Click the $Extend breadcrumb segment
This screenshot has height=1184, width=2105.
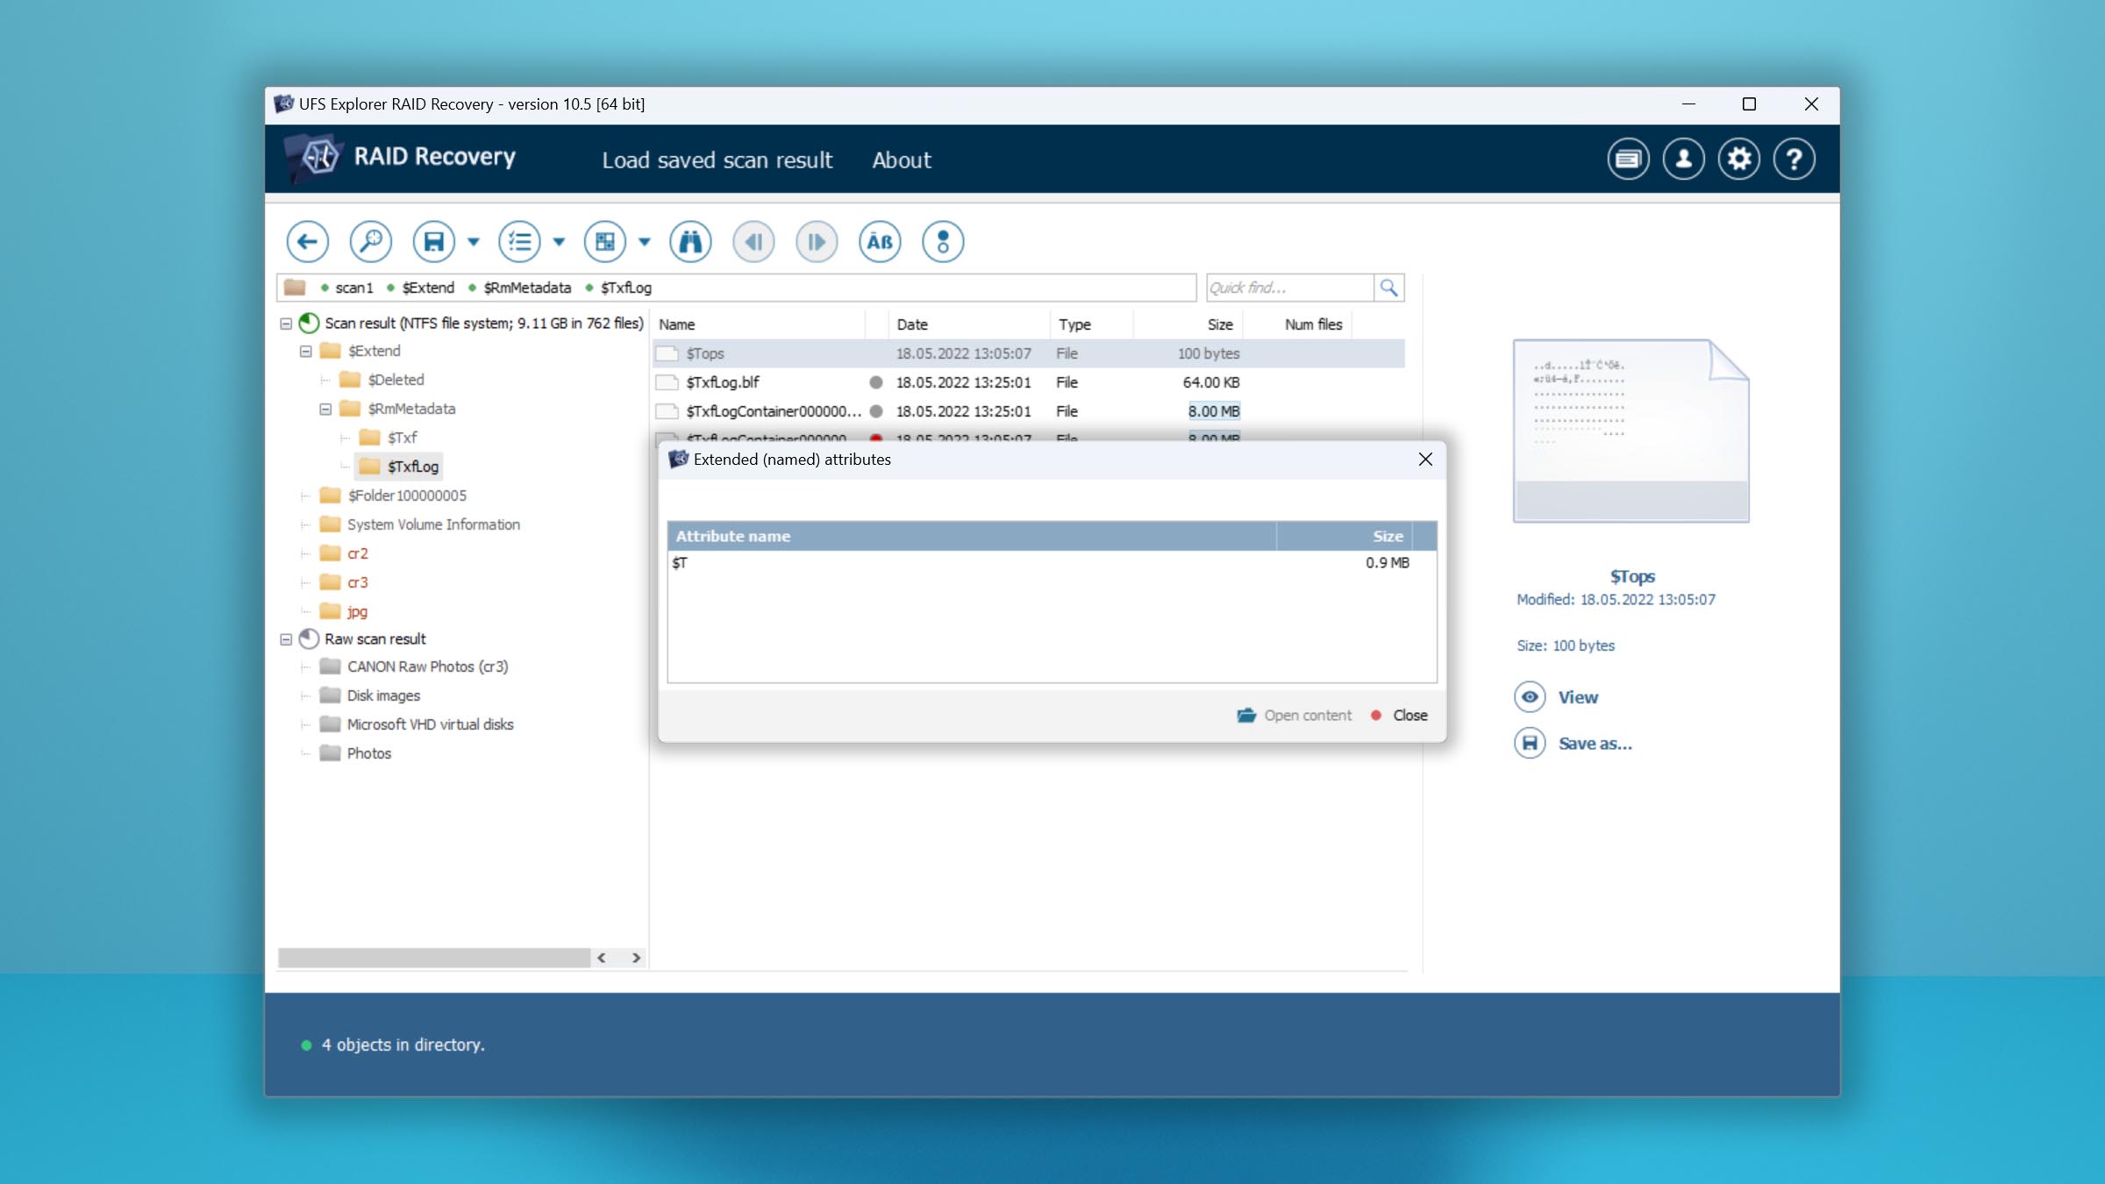coord(428,288)
